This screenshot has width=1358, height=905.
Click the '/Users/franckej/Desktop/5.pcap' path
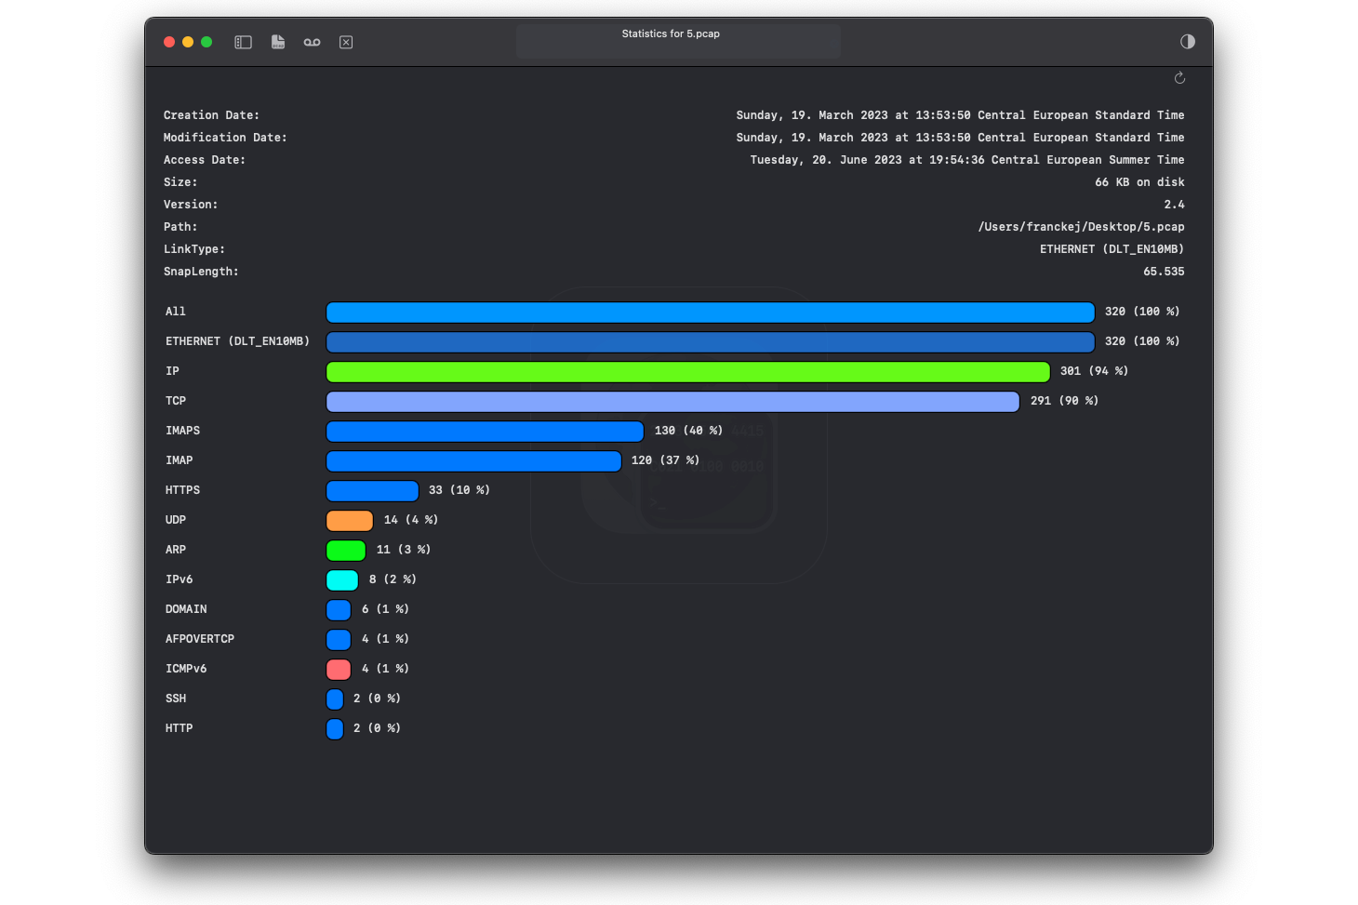click(x=1081, y=227)
